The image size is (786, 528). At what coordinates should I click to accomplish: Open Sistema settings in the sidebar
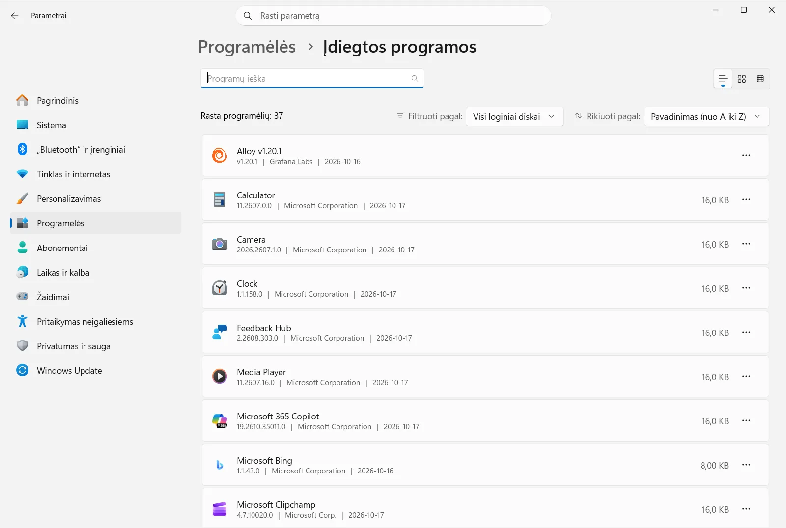click(x=96, y=125)
